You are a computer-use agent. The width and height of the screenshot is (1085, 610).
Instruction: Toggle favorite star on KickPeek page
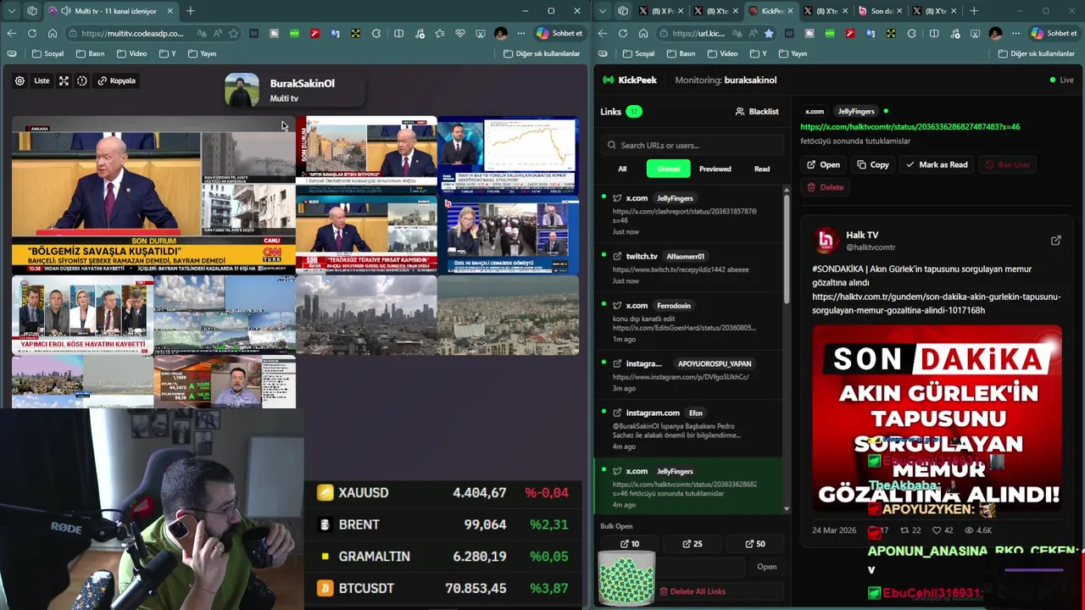coord(769,33)
